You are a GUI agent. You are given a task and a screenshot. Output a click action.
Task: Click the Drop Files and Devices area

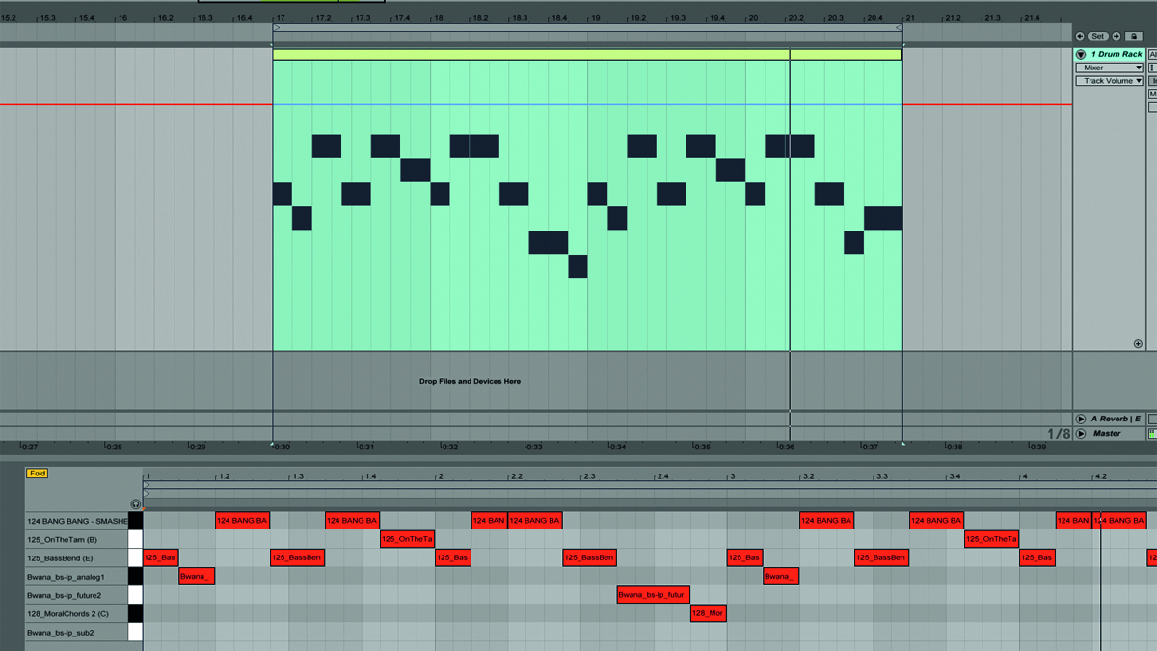(x=470, y=382)
